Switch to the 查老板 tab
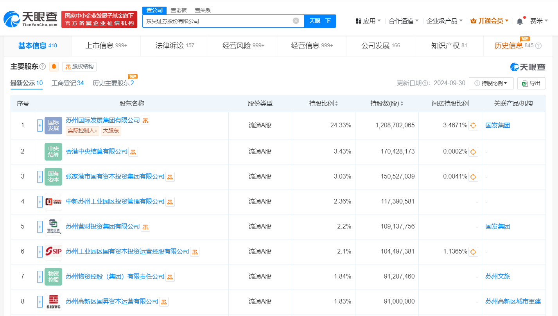Viewport: 558px width, 316px height. pyautogui.click(x=179, y=10)
